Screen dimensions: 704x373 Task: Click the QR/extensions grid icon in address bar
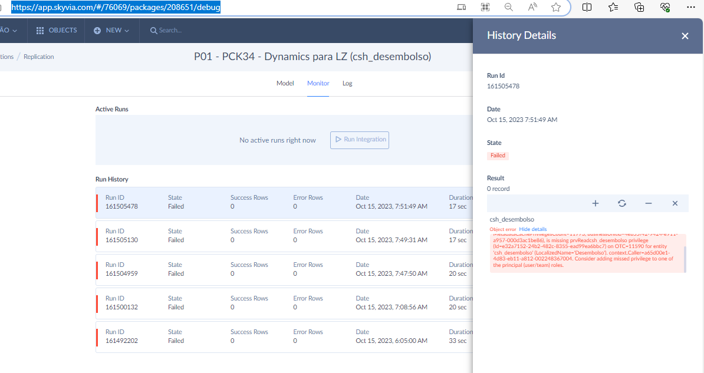pos(485,7)
